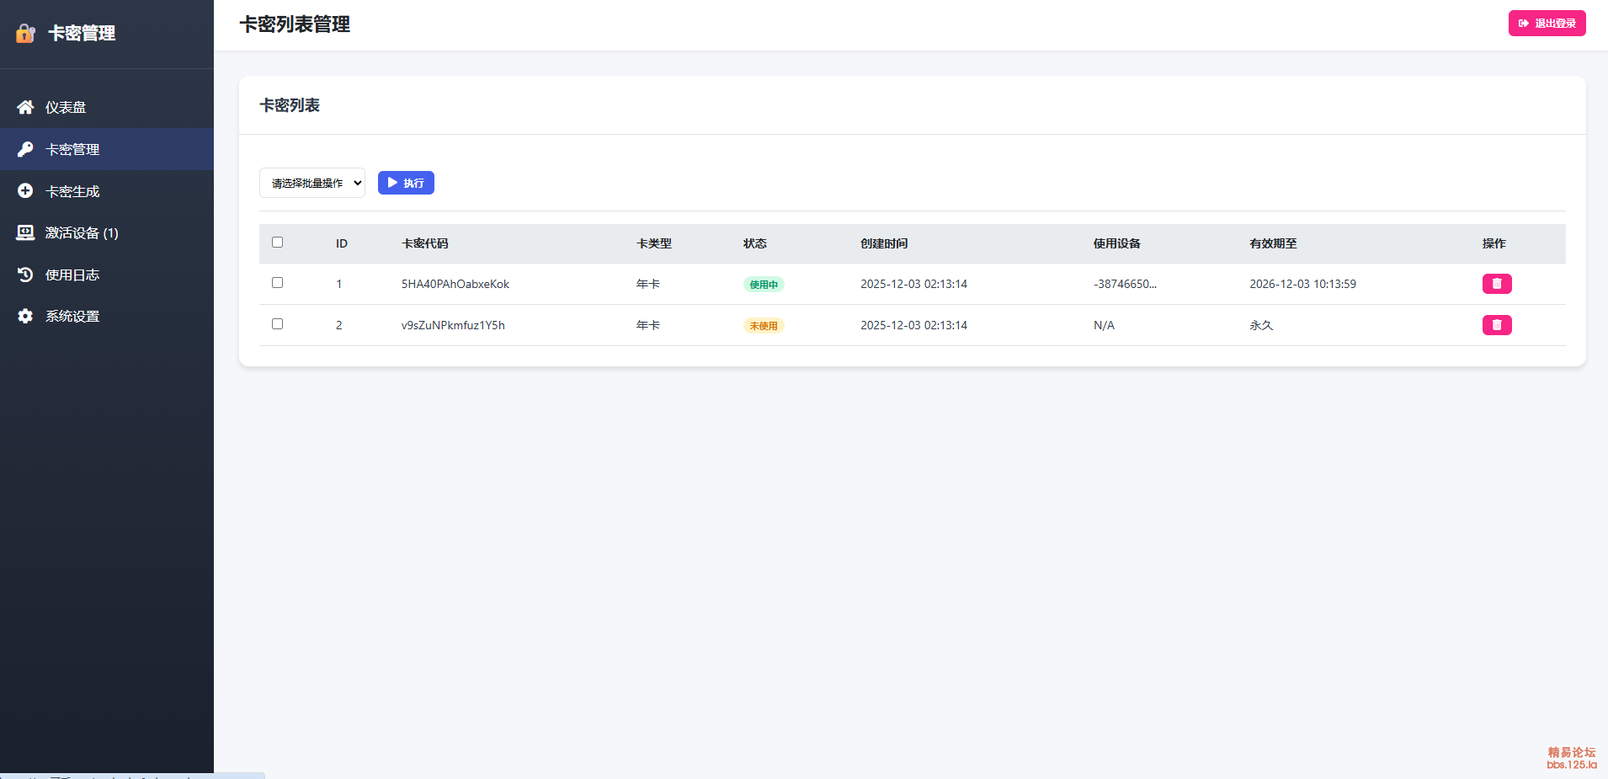
Task: Open 使用日志 in the sidebar
Action: [72, 275]
